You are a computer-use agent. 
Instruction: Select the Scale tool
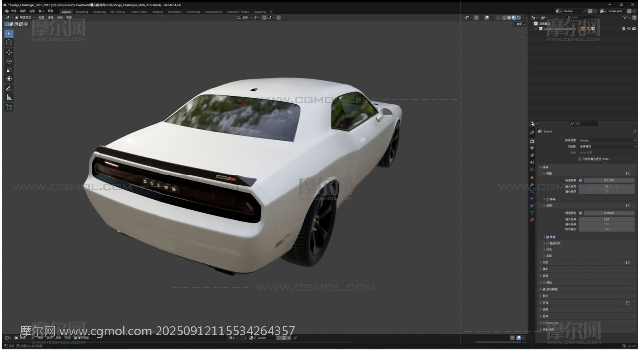tap(9, 70)
